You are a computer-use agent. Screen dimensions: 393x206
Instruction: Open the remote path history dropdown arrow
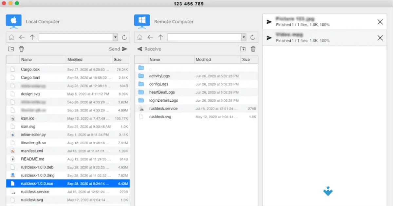pos(244,37)
